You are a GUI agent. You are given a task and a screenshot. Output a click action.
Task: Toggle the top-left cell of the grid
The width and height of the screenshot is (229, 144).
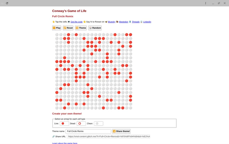click(x=57, y=35)
